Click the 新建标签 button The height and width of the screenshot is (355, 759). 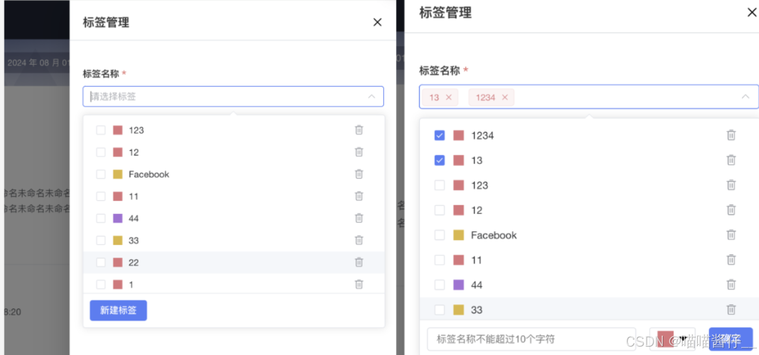118,310
